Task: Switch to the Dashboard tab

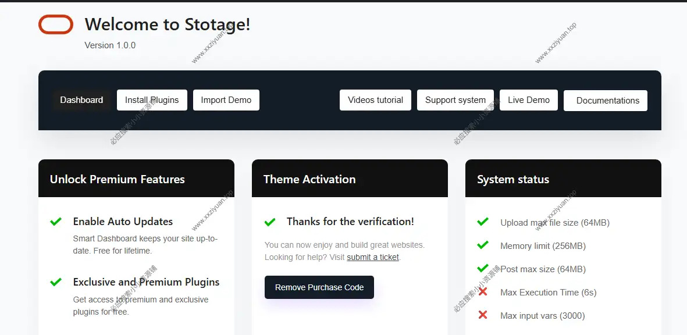Action: click(x=81, y=100)
